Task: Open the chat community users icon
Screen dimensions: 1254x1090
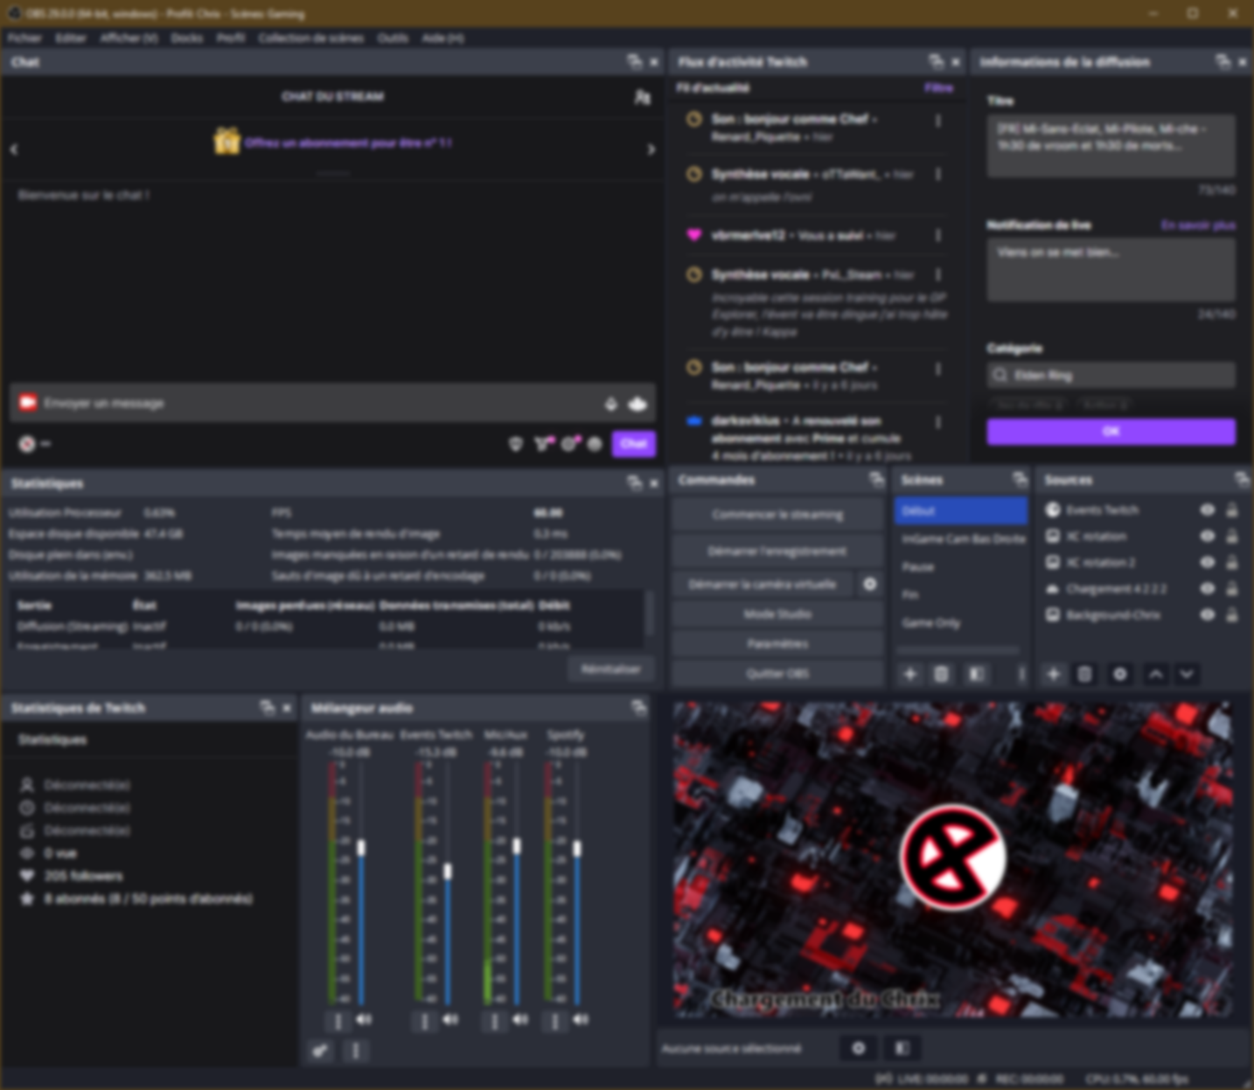Action: click(642, 97)
